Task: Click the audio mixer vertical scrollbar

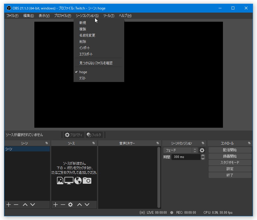Action: [x=159, y=177]
